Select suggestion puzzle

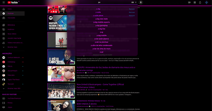click(x=98, y=12)
